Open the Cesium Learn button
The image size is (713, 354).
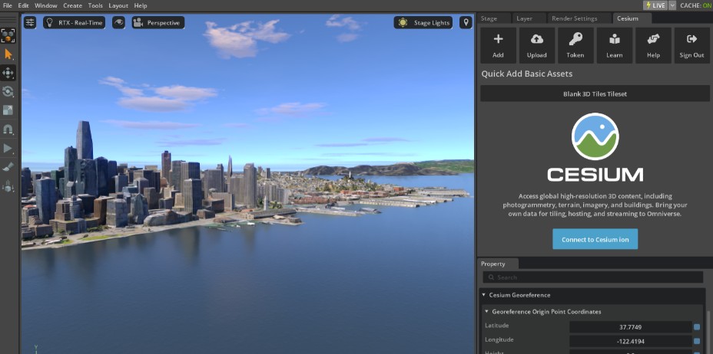click(615, 45)
